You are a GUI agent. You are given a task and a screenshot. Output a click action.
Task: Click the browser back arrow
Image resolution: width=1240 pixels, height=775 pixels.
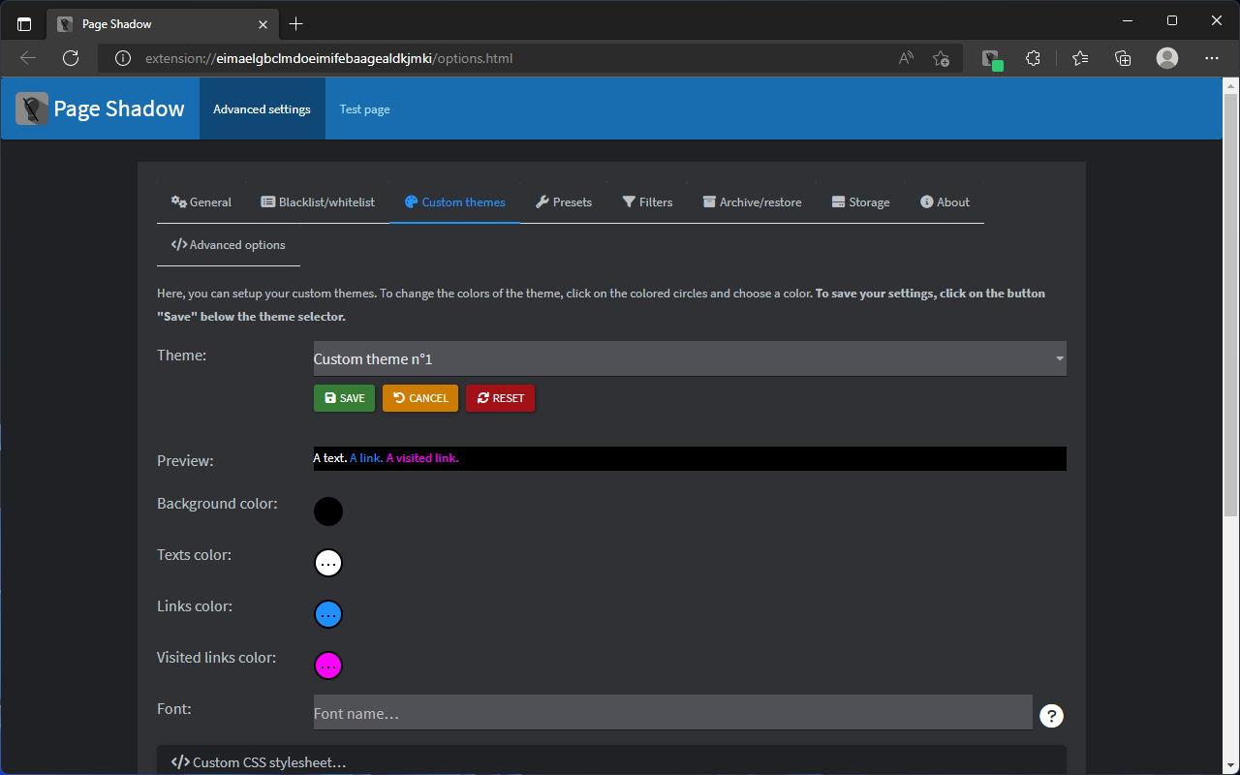tap(28, 58)
